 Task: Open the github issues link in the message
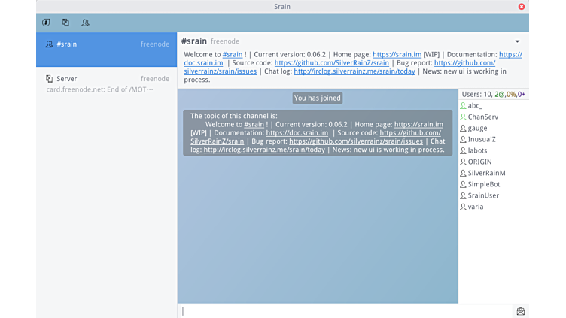tap(355, 141)
